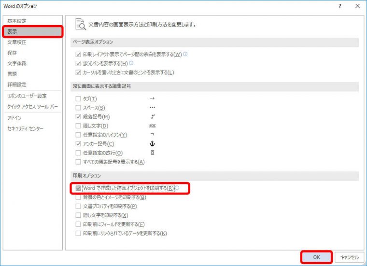Enable the 隠し文字(D) checkbox

(x=78, y=126)
